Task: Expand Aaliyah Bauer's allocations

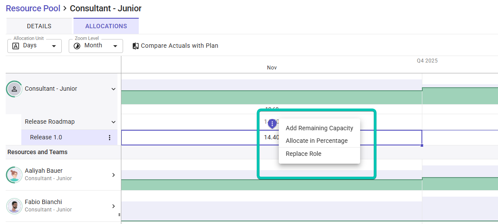Action: click(114, 175)
